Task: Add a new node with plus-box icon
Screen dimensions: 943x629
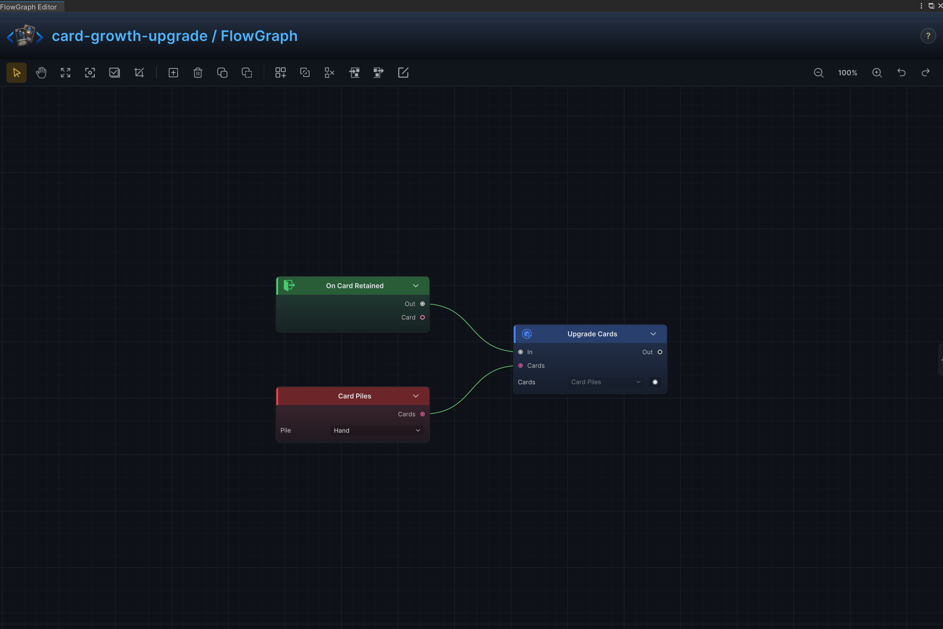Action: (x=173, y=73)
